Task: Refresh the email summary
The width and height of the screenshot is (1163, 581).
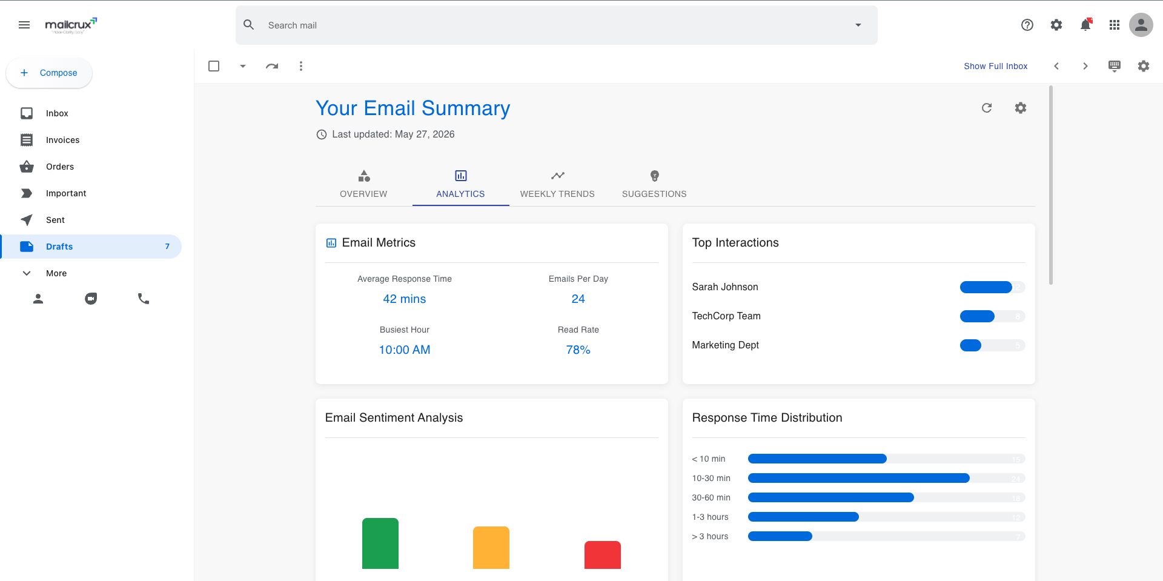Action: (x=987, y=108)
